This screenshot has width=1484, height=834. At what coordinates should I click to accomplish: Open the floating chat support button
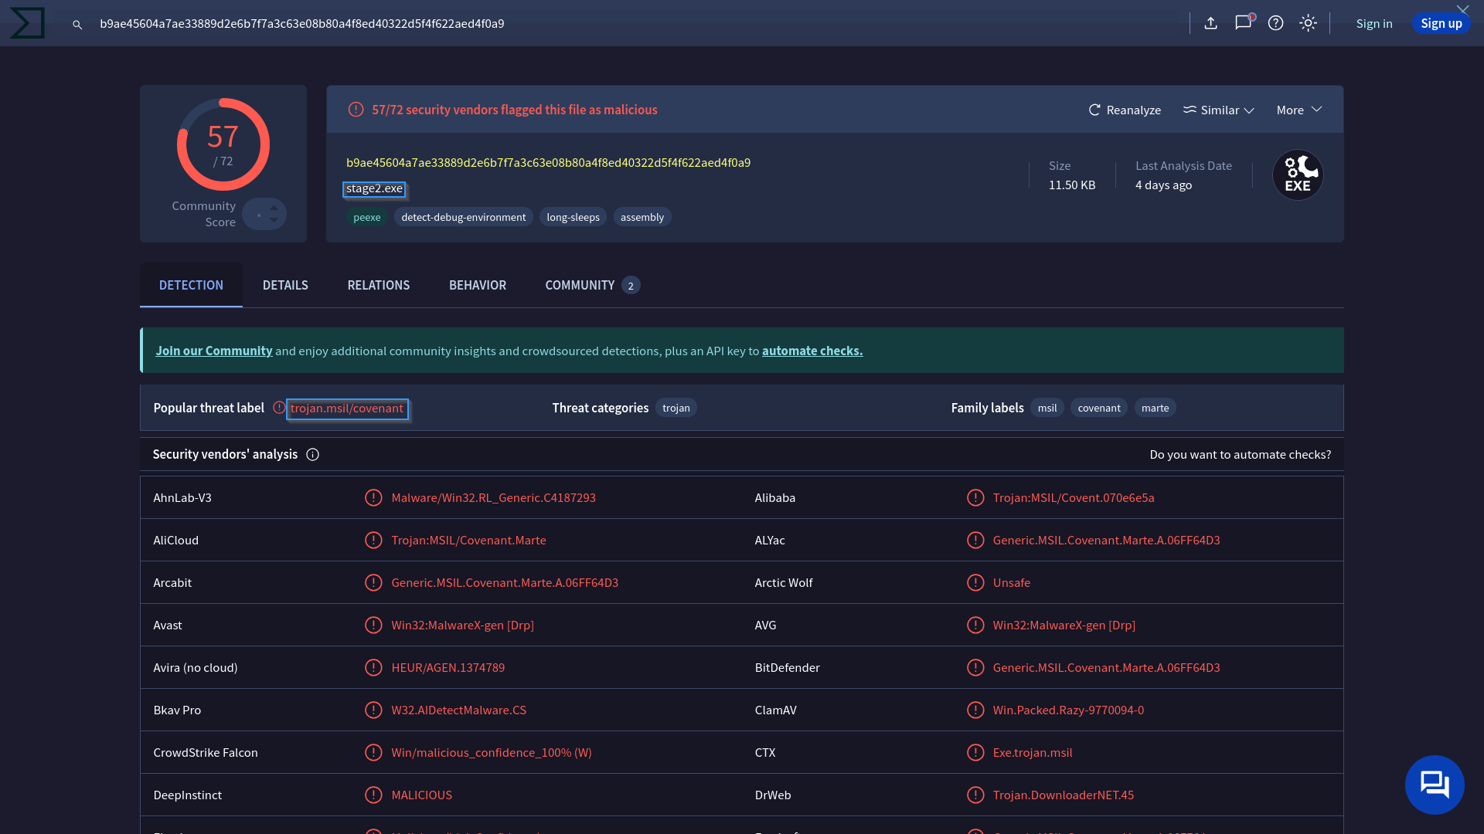pos(1435,785)
